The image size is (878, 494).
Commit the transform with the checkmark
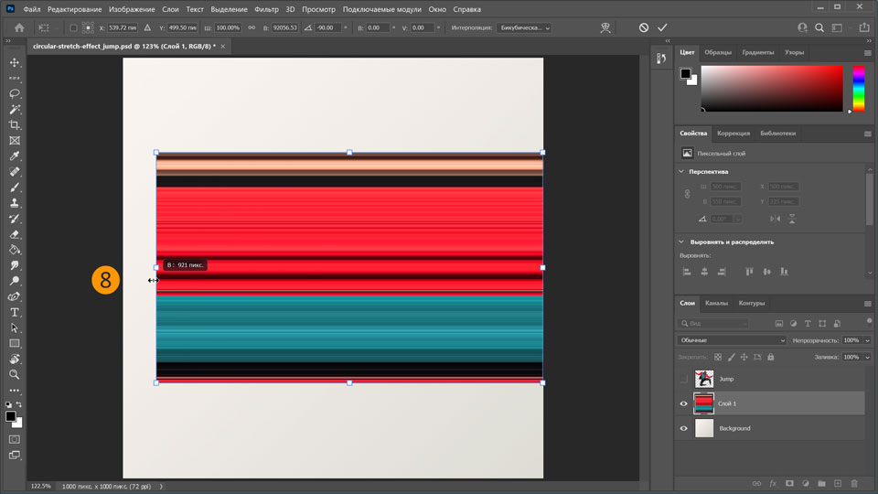[663, 28]
